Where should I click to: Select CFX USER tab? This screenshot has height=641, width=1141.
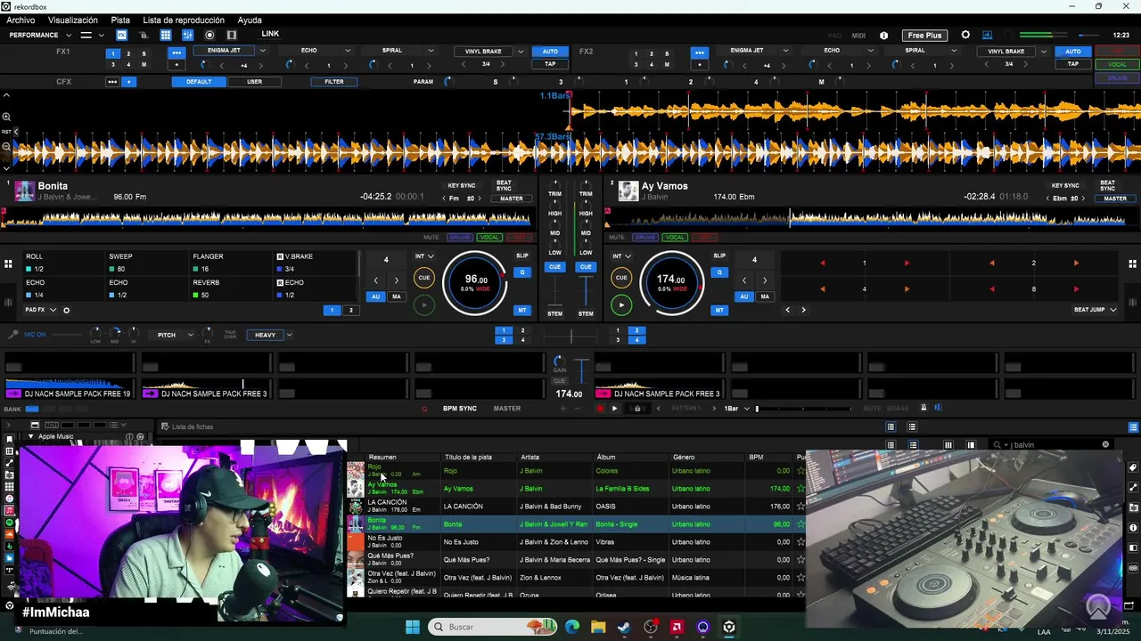pyautogui.click(x=254, y=82)
